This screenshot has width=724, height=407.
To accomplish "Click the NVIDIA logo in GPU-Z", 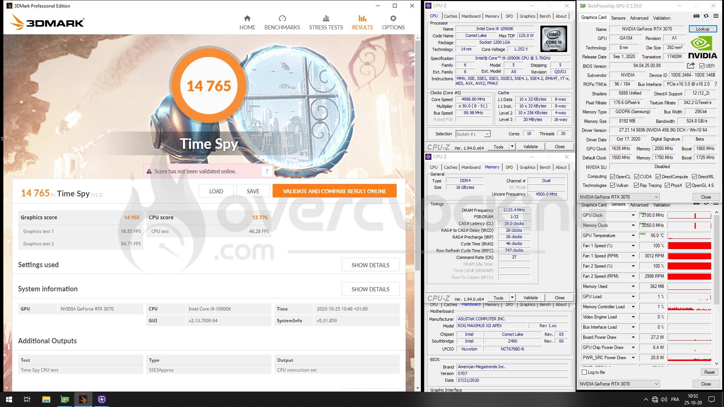I will 703,47.
